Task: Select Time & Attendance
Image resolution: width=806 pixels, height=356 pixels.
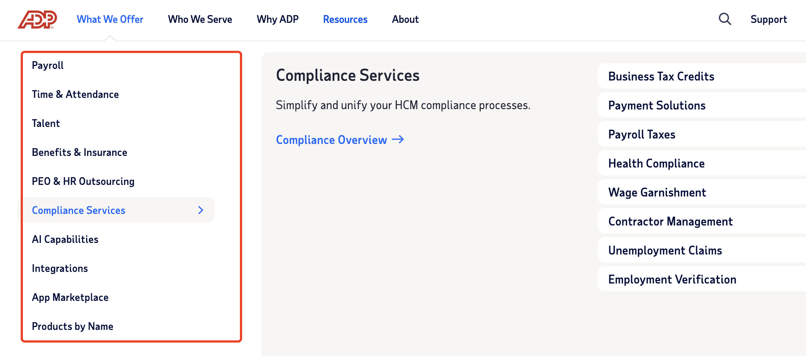Action: tap(75, 94)
